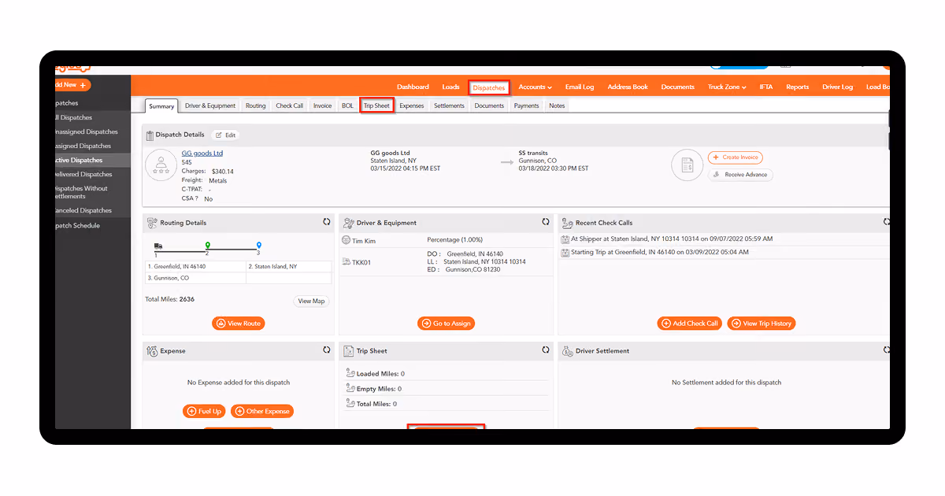Click the View Trip History button
Viewport: 945px width, 496px height.
(x=762, y=323)
